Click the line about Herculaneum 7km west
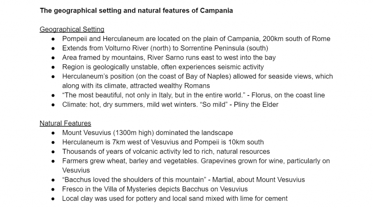This screenshot has height=208, width=373. [163, 142]
